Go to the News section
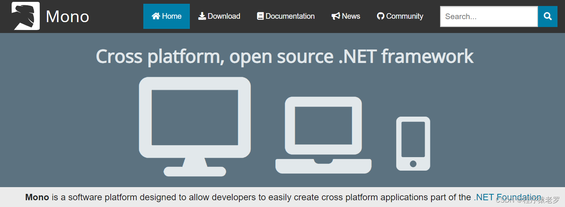 tap(346, 16)
